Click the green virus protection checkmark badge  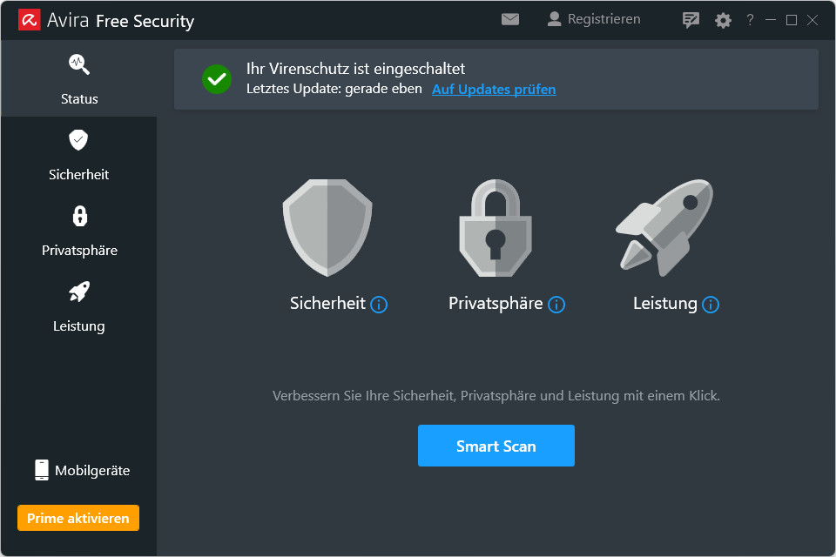point(216,78)
